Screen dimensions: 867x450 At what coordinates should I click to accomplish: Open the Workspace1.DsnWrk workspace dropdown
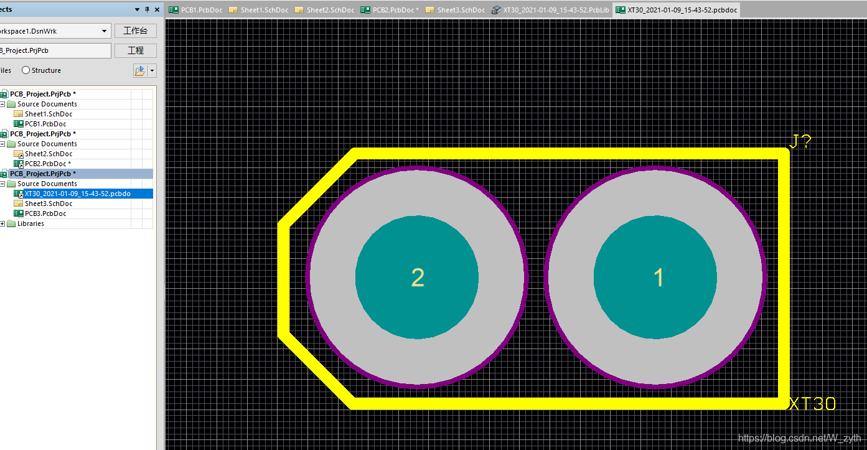104,30
